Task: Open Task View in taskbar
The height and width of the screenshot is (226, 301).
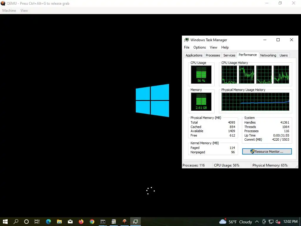Action: click(x=37, y=222)
